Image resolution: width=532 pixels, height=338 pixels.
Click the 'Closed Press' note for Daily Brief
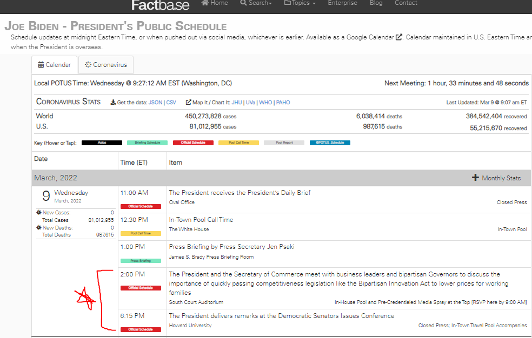pyautogui.click(x=511, y=202)
